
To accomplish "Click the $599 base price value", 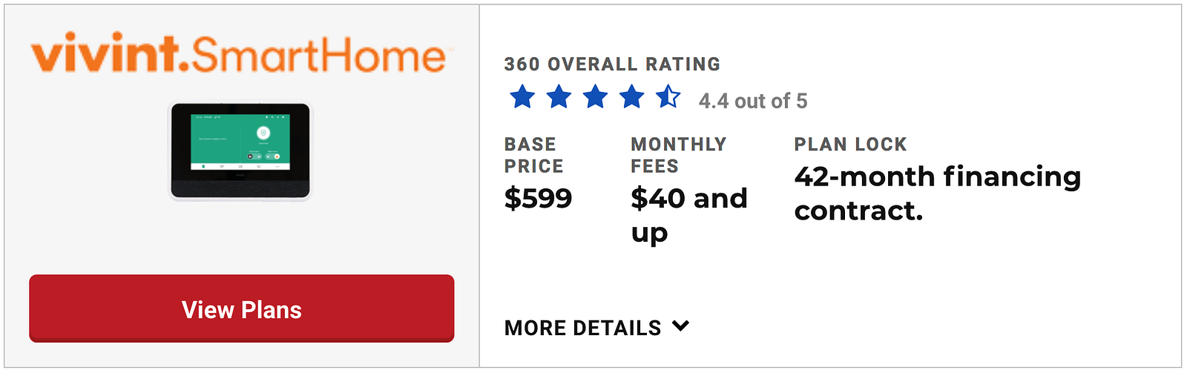I will coord(538,199).
